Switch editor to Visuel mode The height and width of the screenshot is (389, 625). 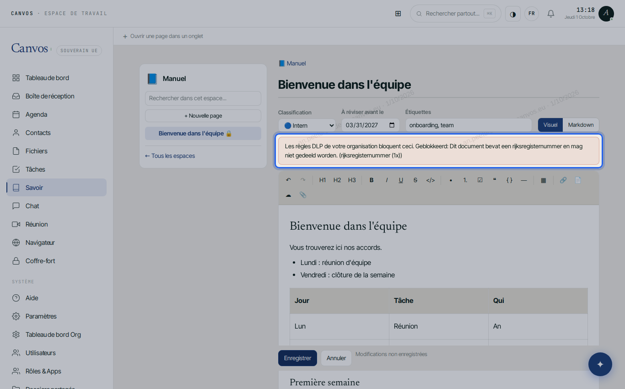(x=550, y=125)
